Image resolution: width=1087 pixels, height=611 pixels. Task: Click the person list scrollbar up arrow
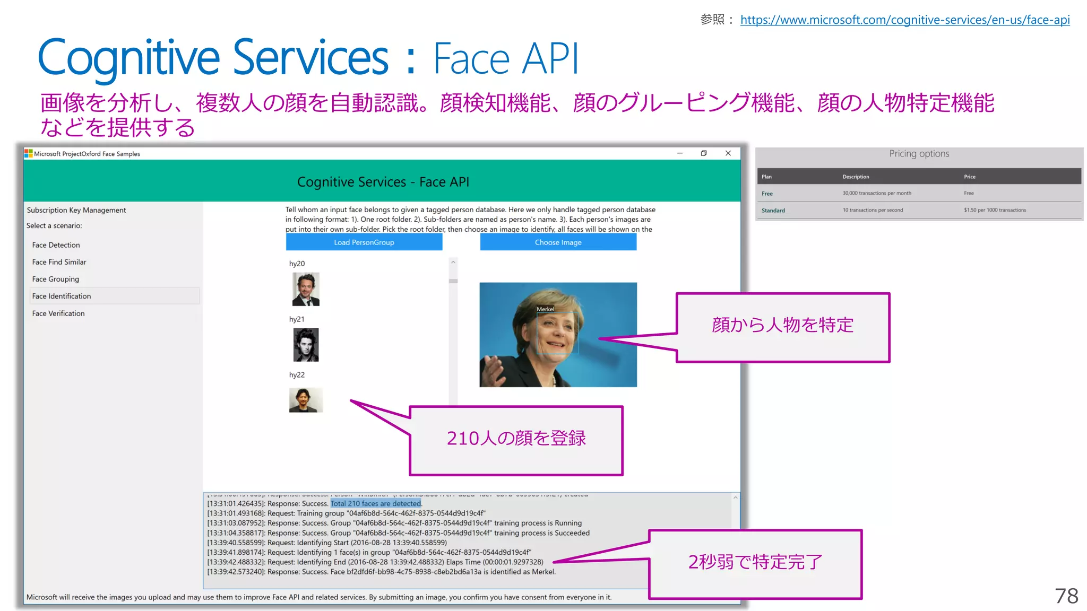[453, 262]
